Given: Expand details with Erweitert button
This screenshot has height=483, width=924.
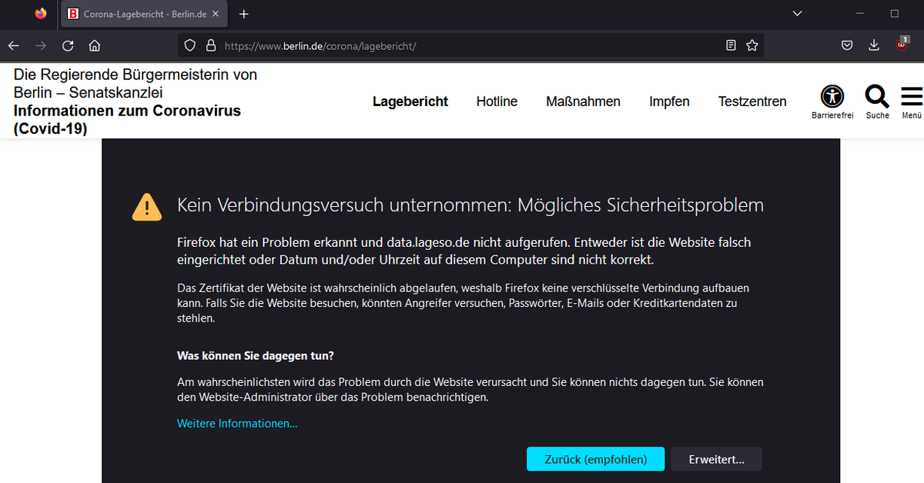Looking at the screenshot, I should (x=716, y=459).
